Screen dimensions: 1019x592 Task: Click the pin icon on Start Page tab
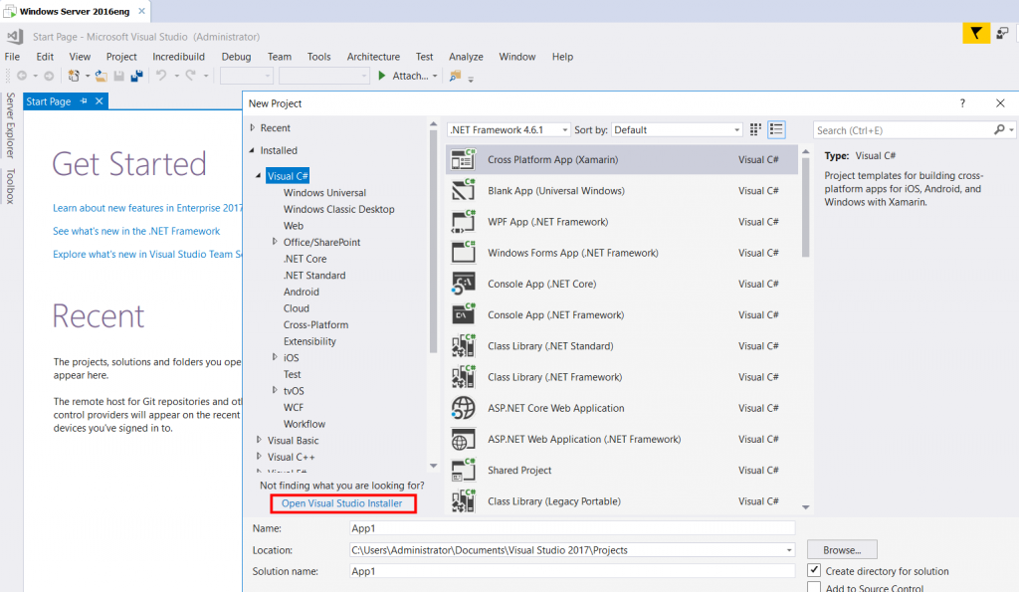84,101
